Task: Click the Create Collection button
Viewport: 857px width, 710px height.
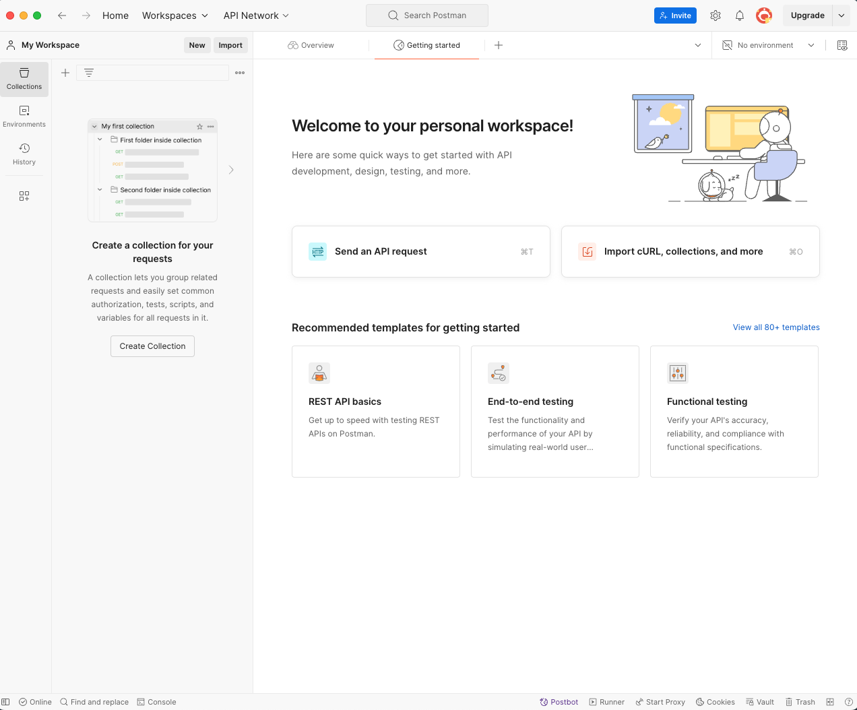Action: point(152,346)
